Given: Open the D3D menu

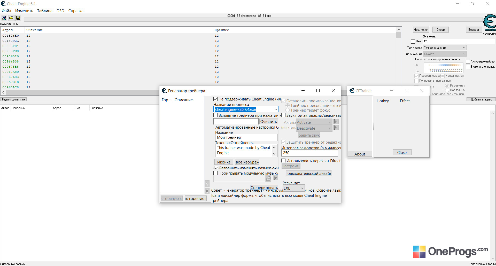Looking at the screenshot, I should [60, 11].
